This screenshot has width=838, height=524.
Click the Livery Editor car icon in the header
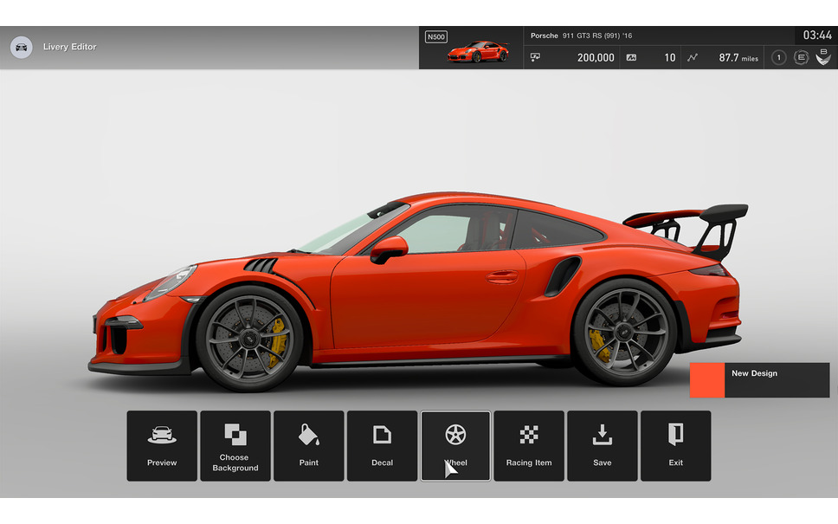coord(22,47)
